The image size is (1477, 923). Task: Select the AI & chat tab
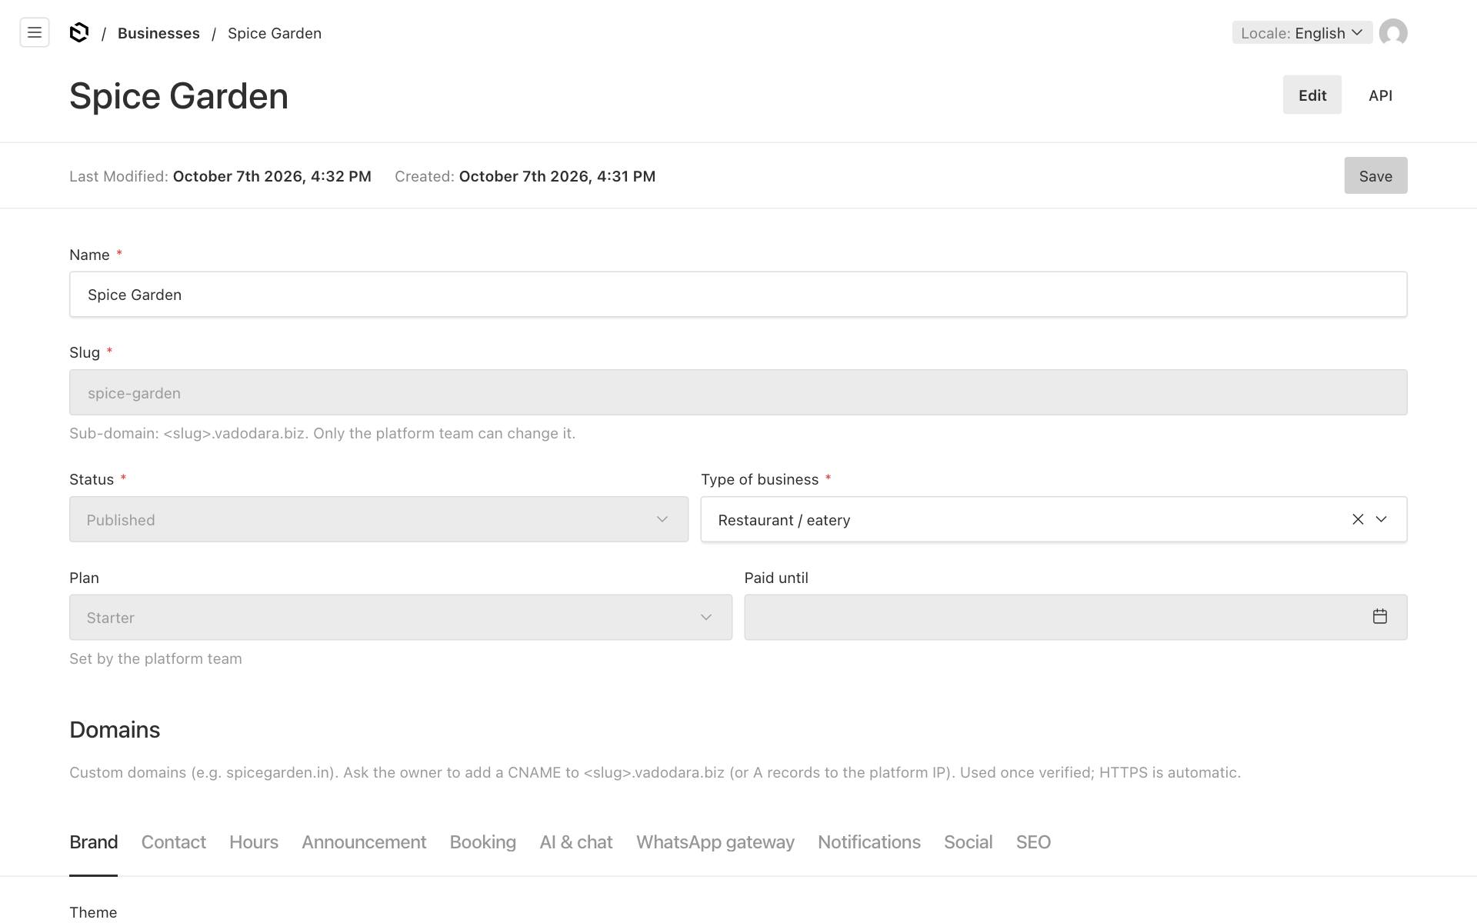576,842
